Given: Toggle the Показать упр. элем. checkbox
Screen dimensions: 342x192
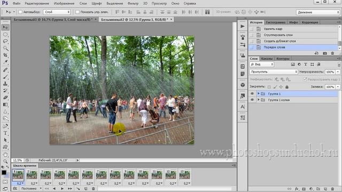Looking at the screenshot, I should (x=77, y=12).
